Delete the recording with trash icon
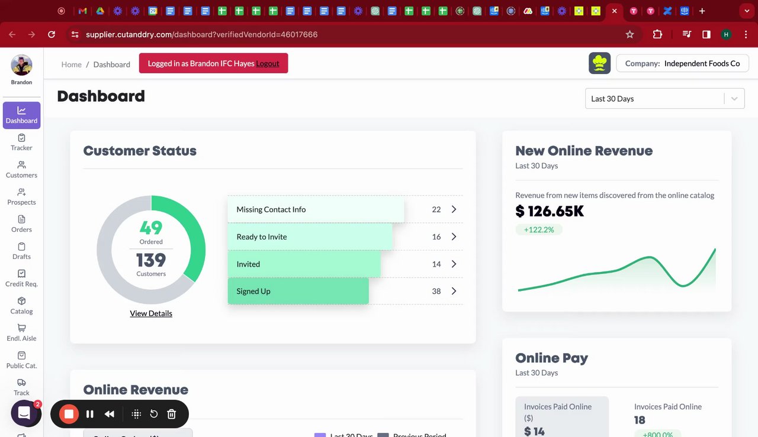758x437 pixels. point(172,414)
